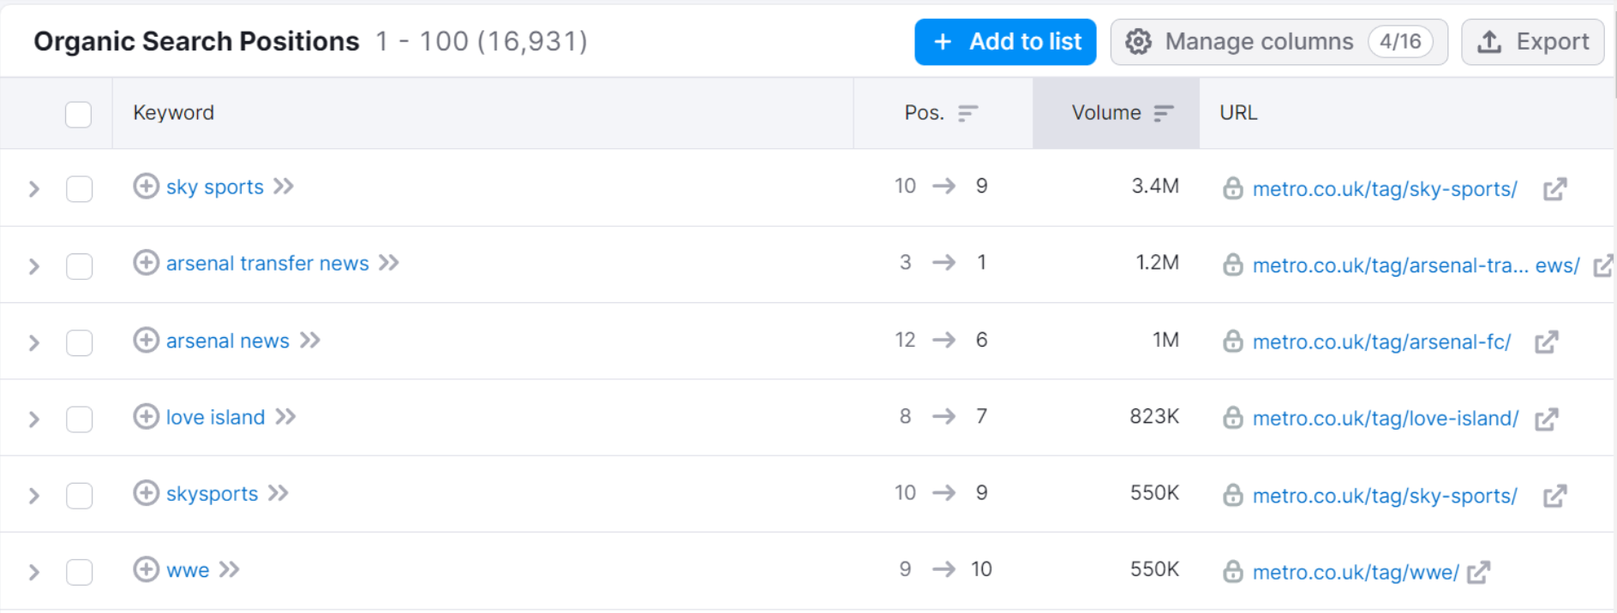
Task: Select the 'love island' row checkbox
Action: click(79, 419)
